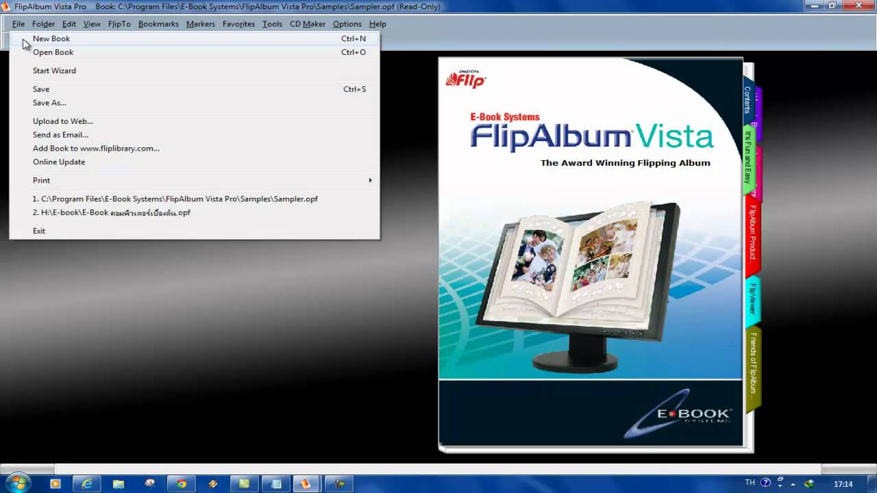Open the Help menu
The height and width of the screenshot is (493, 877).
pos(378,24)
